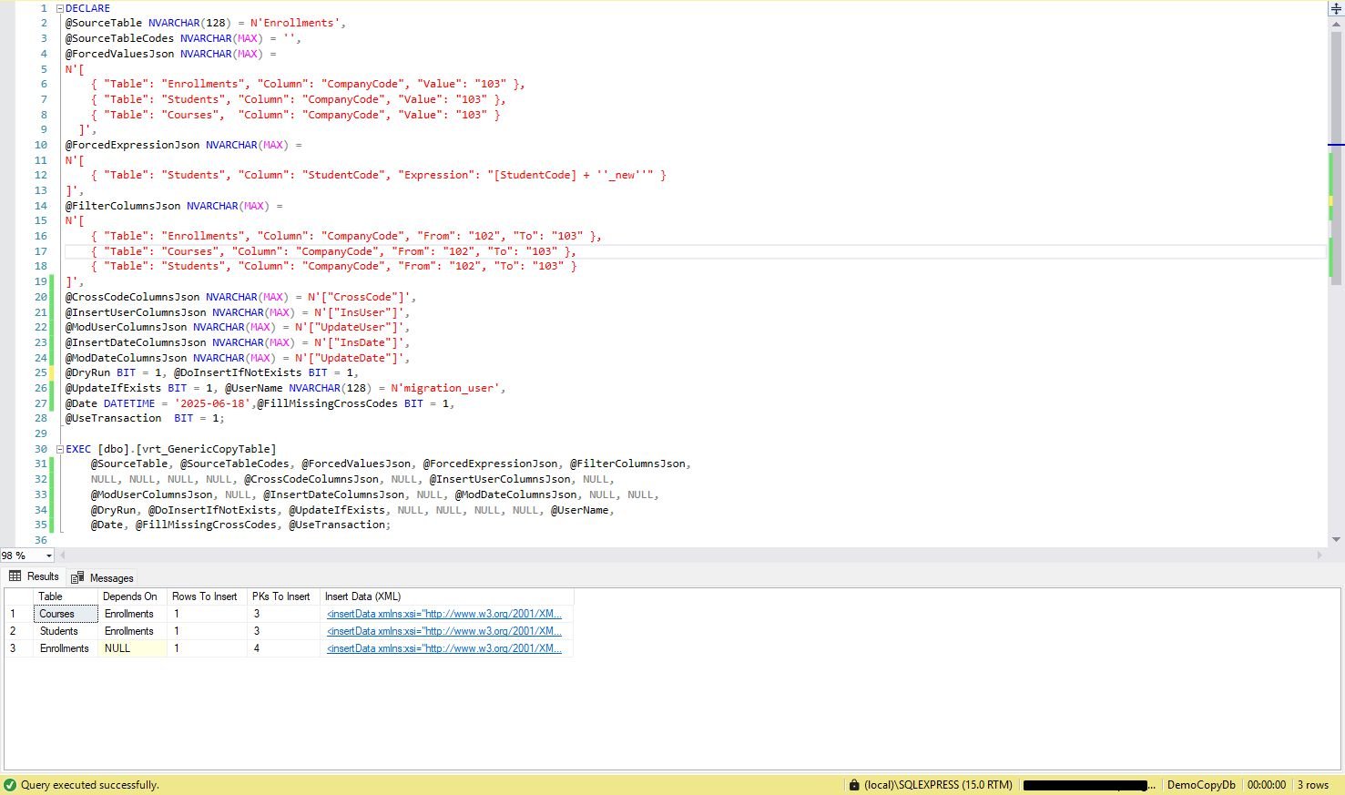Click the green query success checkmark icon
This screenshot has height=795, width=1345.
[10, 785]
